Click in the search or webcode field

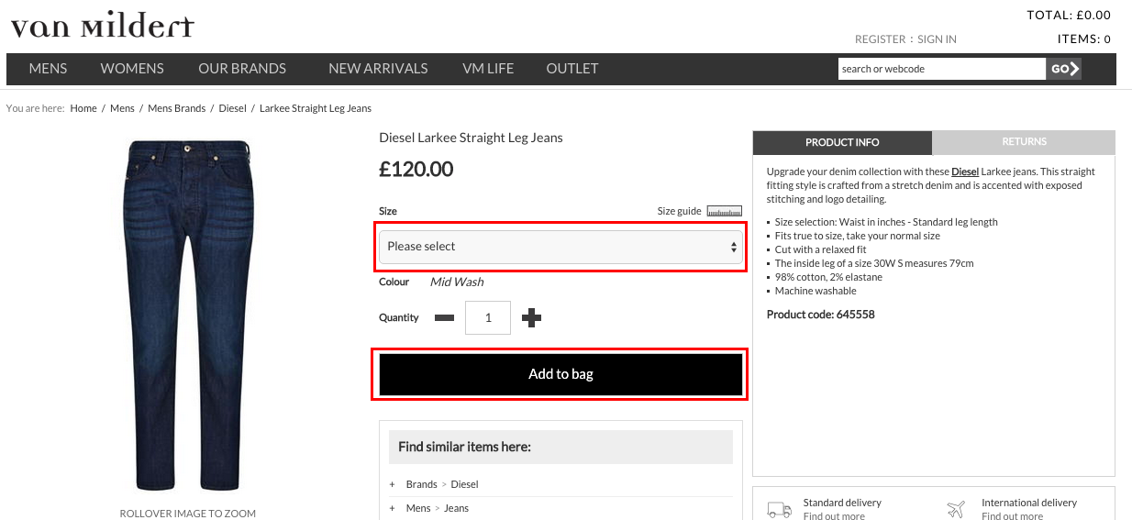pyautogui.click(x=941, y=69)
